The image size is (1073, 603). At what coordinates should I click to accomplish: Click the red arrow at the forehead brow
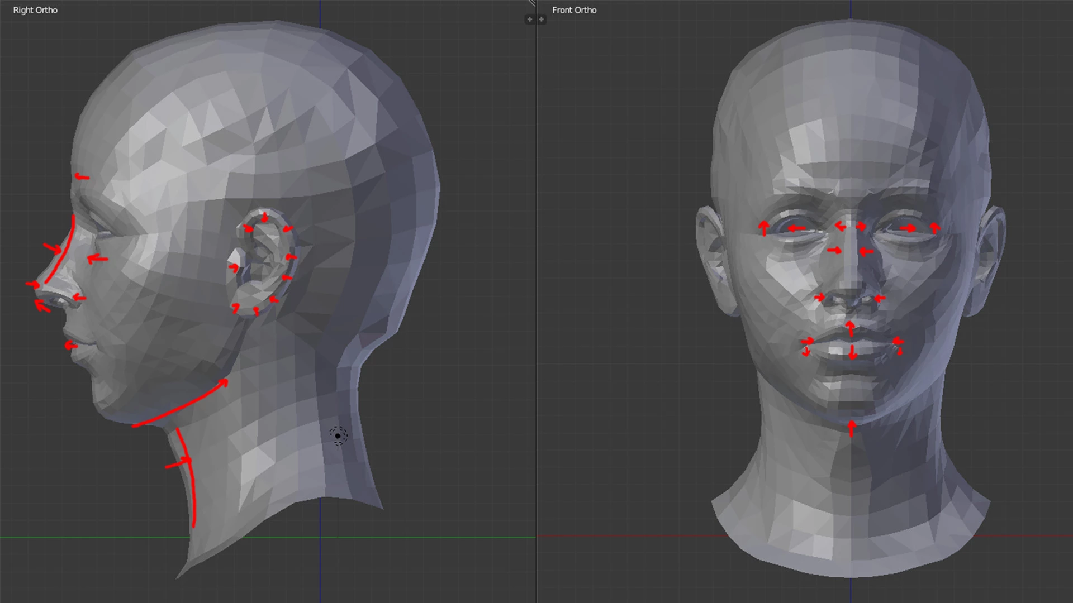[82, 177]
